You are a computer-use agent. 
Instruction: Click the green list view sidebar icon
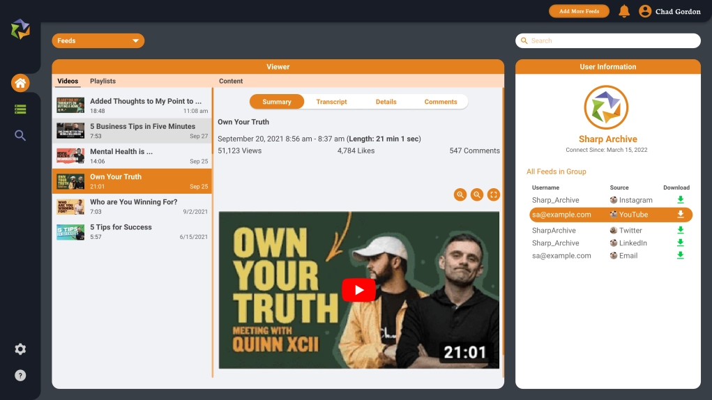point(20,109)
